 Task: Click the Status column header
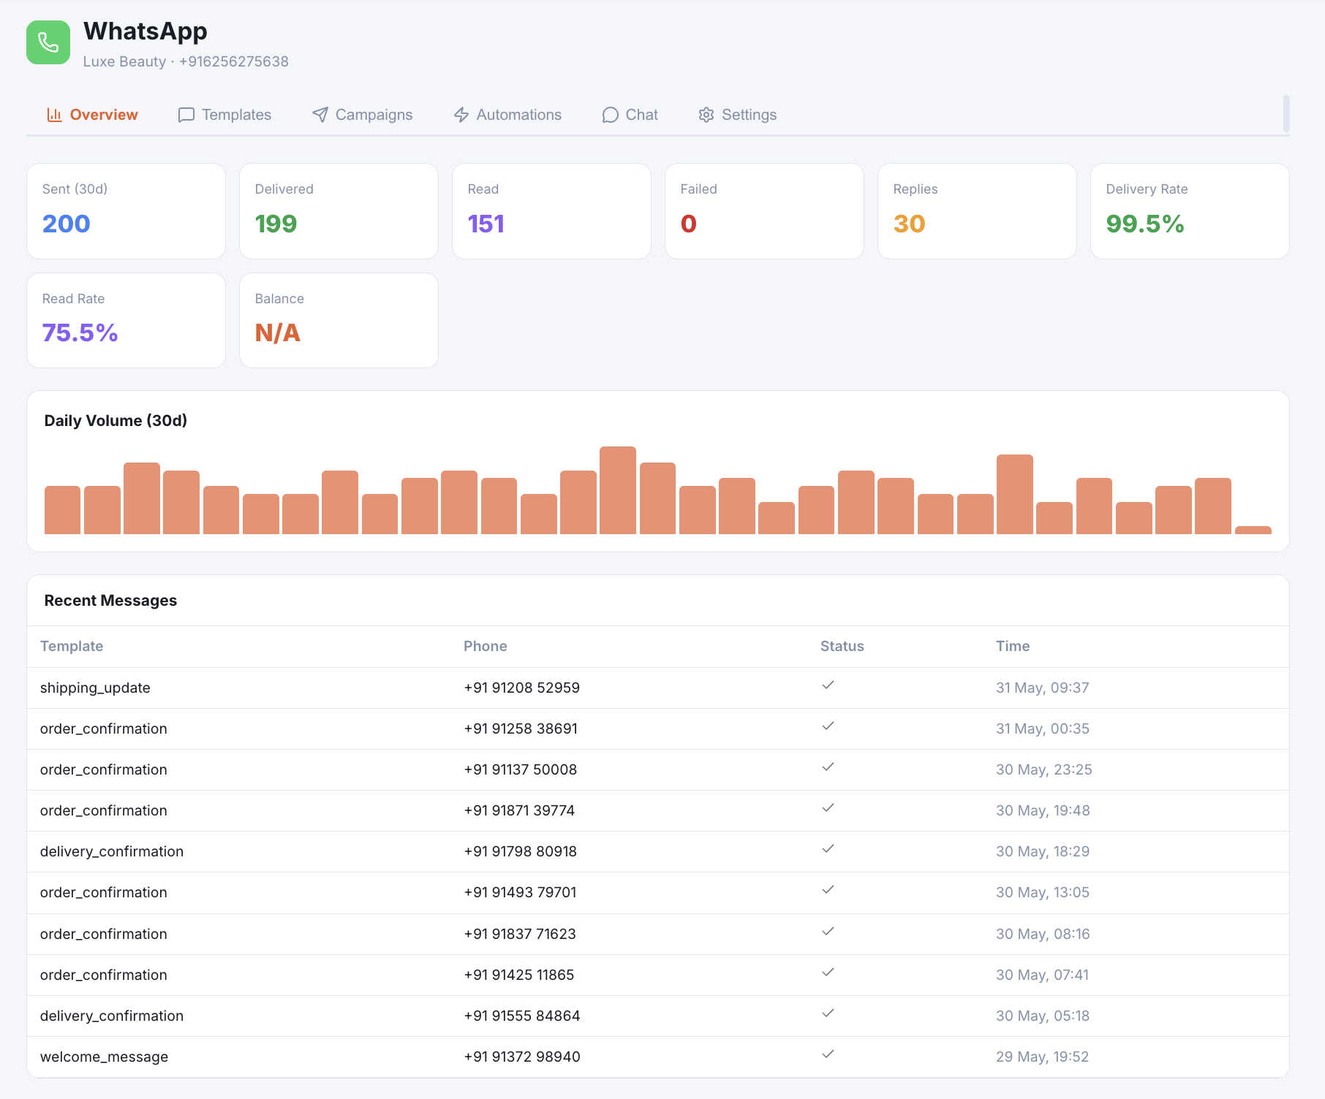coord(842,646)
